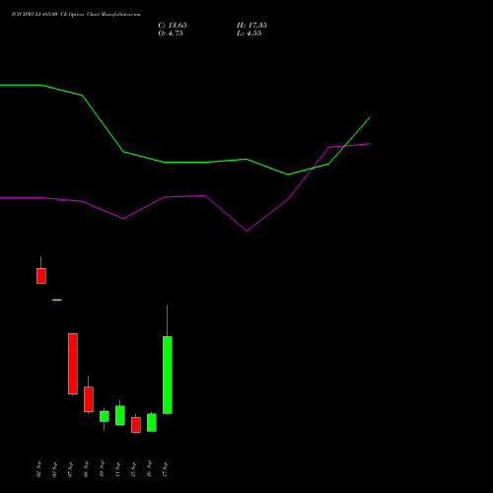Screen dimensions: 493x493
Task: Select the flat green dash candle
Action: [x=57, y=300]
